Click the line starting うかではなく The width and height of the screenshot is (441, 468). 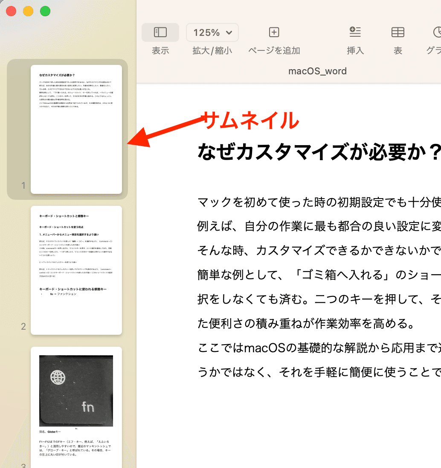pyautogui.click(x=319, y=372)
